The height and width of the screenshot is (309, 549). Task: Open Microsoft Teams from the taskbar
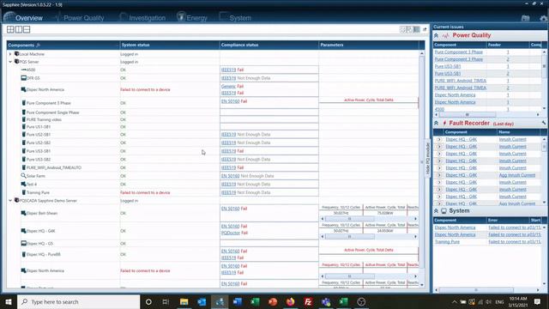click(326, 301)
